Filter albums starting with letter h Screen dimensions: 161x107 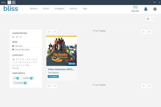click(36, 59)
